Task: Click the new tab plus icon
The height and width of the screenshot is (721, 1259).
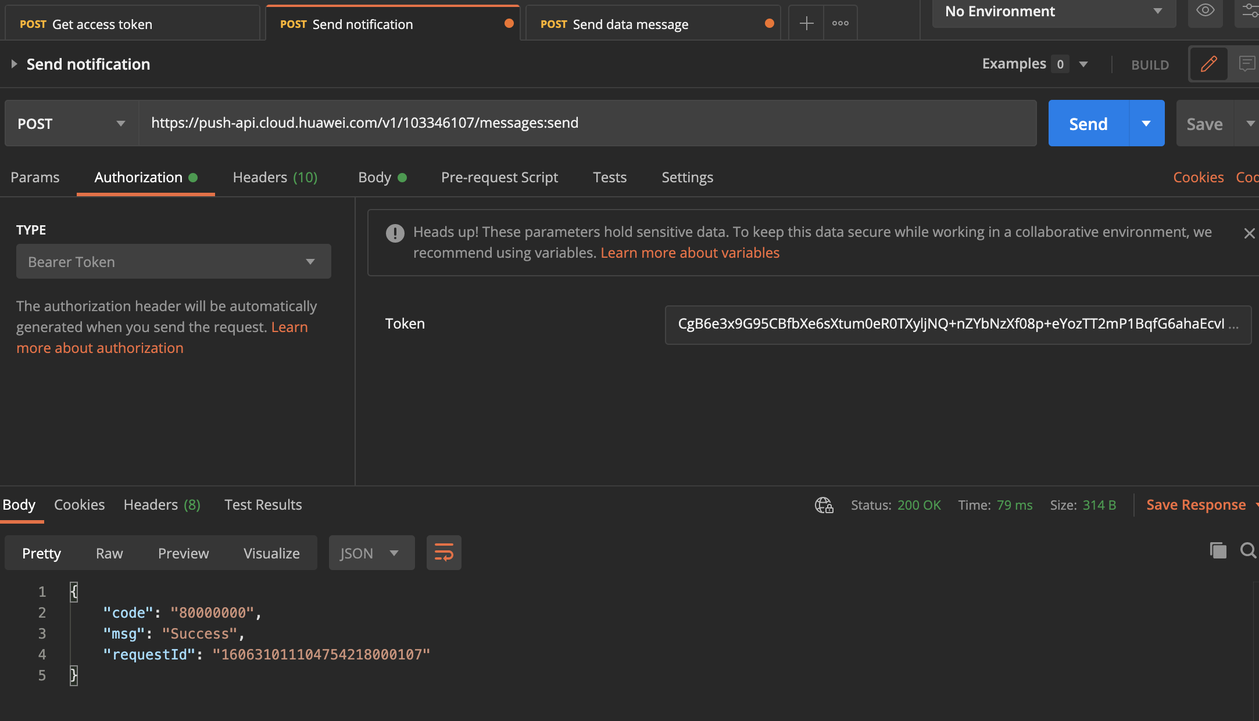Action: coord(806,23)
